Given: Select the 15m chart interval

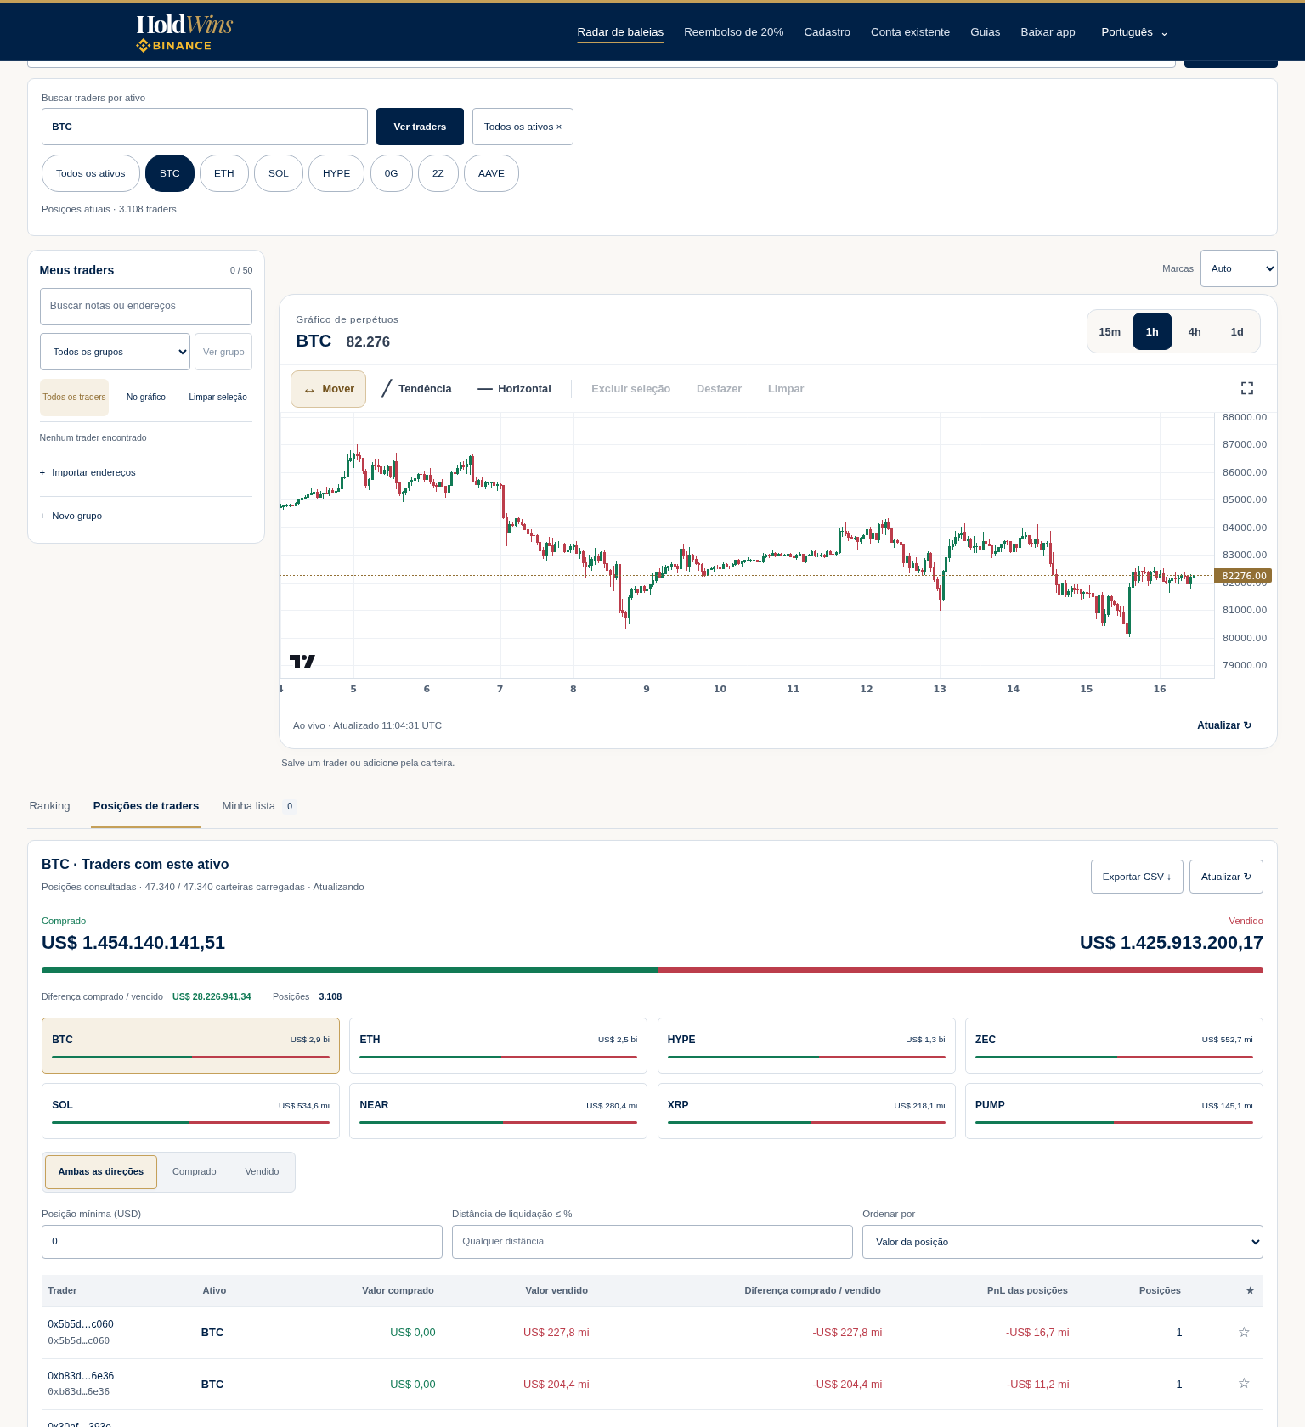Looking at the screenshot, I should (x=1110, y=332).
